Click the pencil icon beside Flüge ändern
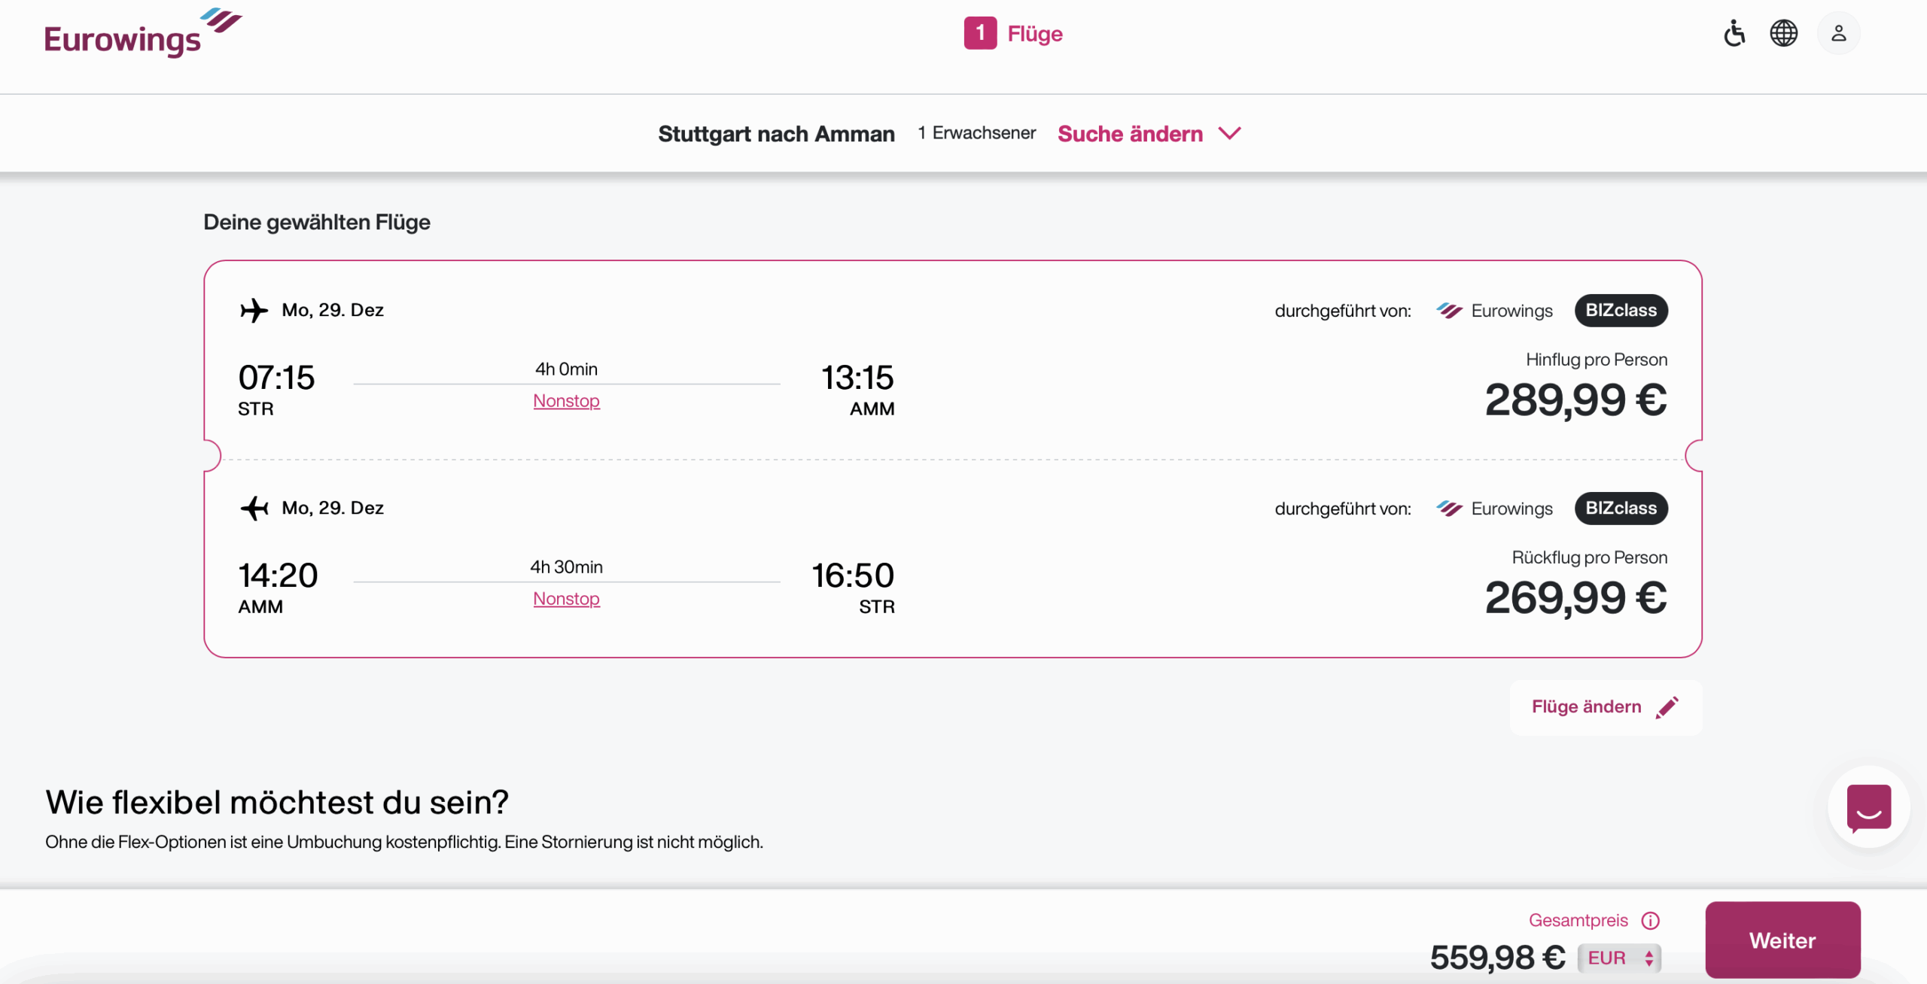1927x984 pixels. (1667, 707)
